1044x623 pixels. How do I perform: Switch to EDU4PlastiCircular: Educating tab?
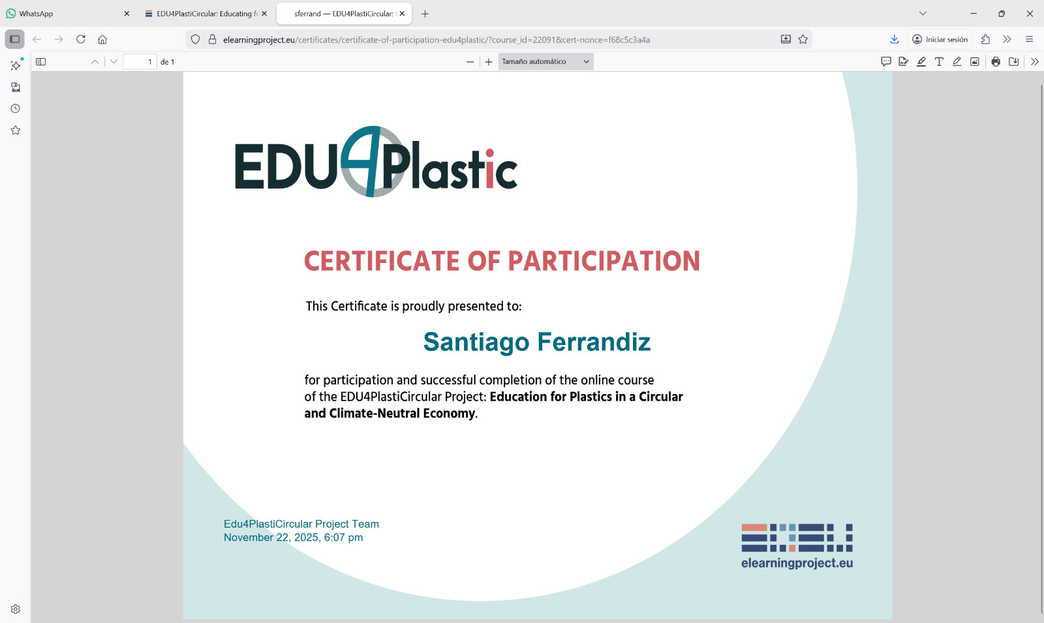[x=202, y=14]
